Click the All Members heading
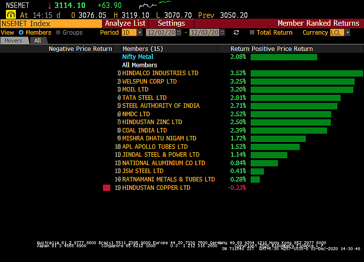Screen dimensions: 364x262 (139, 65)
